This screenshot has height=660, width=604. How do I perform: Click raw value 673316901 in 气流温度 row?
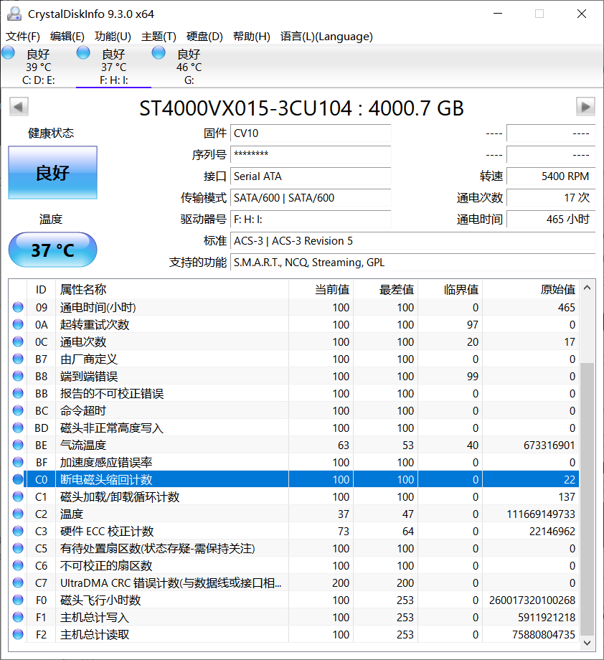(x=549, y=445)
